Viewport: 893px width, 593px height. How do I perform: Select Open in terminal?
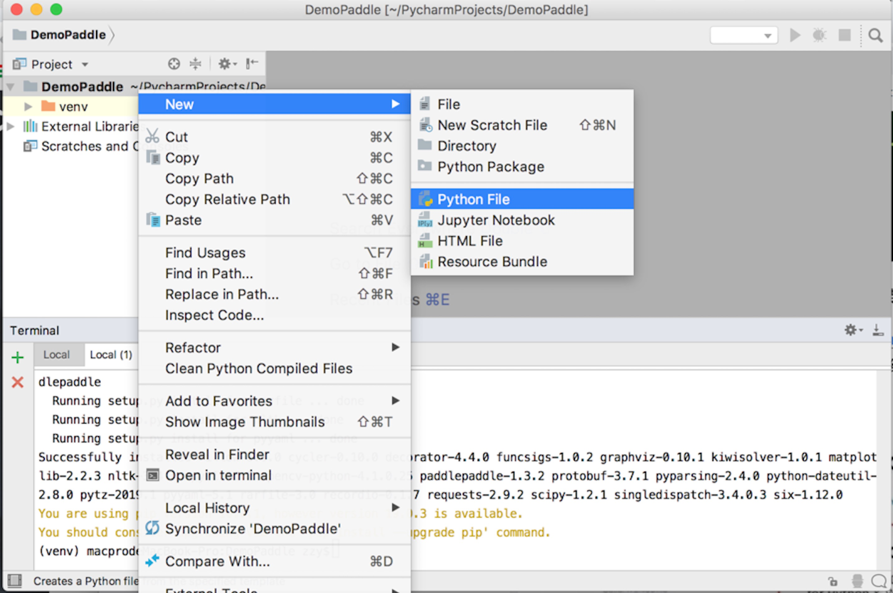pos(274,475)
